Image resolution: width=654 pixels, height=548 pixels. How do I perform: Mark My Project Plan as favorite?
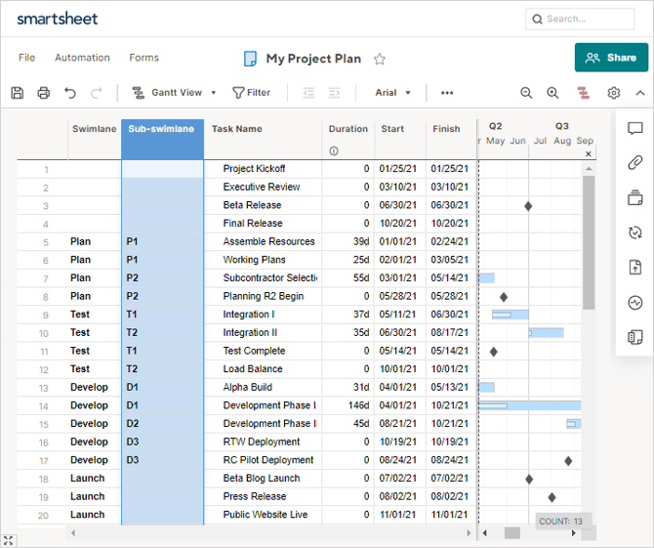pos(380,59)
